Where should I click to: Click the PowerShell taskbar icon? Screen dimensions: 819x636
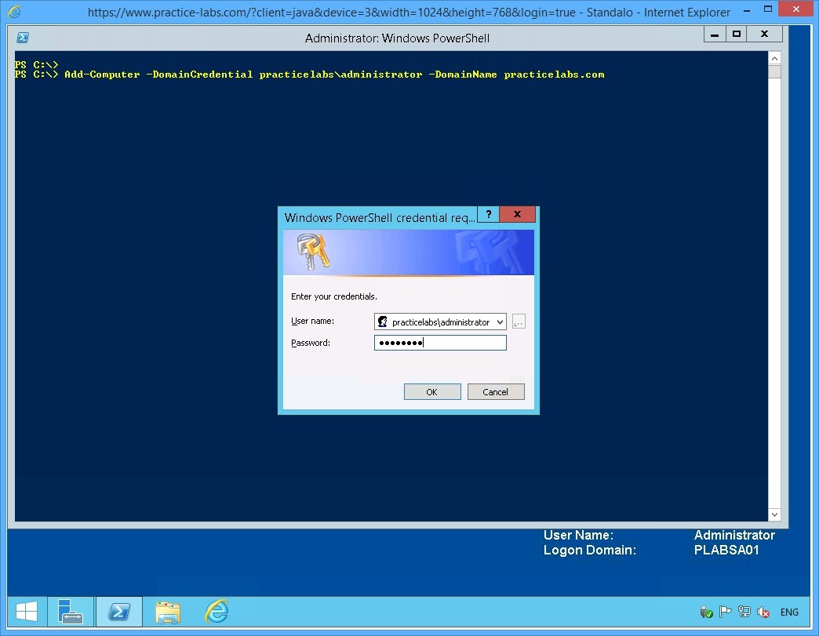click(x=119, y=612)
